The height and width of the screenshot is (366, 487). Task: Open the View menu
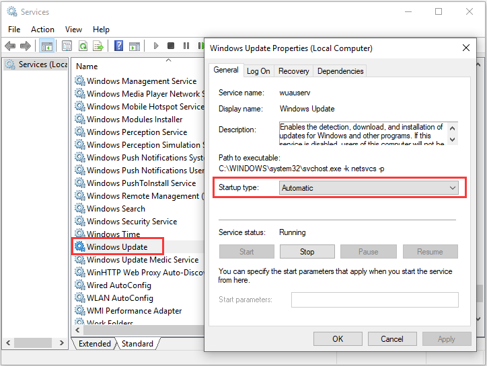[x=73, y=30]
